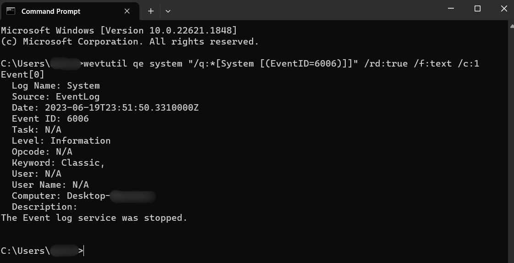This screenshot has width=514, height=263.
Task: Click the Level: Information line
Action: tap(61, 140)
